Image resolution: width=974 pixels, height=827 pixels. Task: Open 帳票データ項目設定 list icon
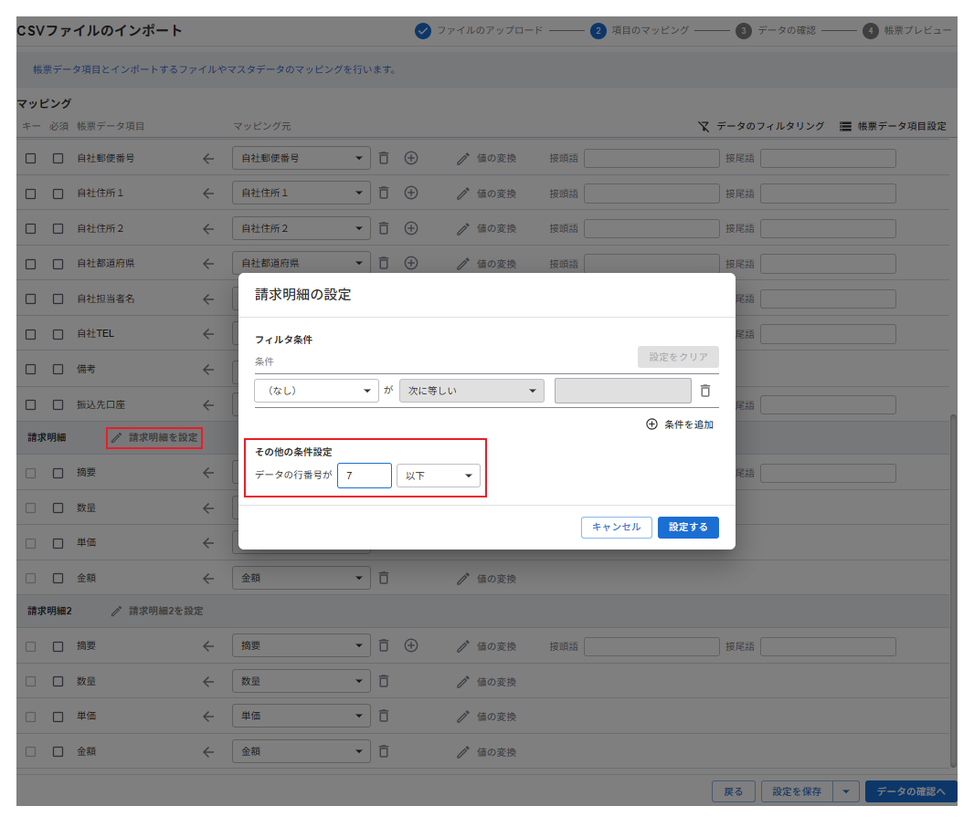pos(845,126)
